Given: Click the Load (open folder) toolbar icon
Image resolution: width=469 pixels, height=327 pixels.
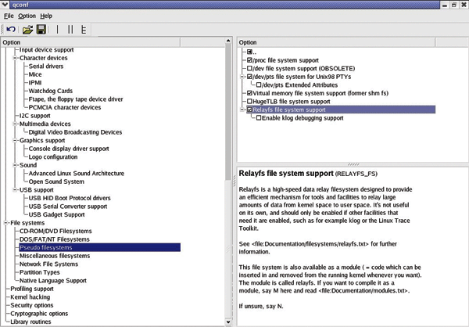Looking at the screenshot, I should pyautogui.click(x=27, y=29).
